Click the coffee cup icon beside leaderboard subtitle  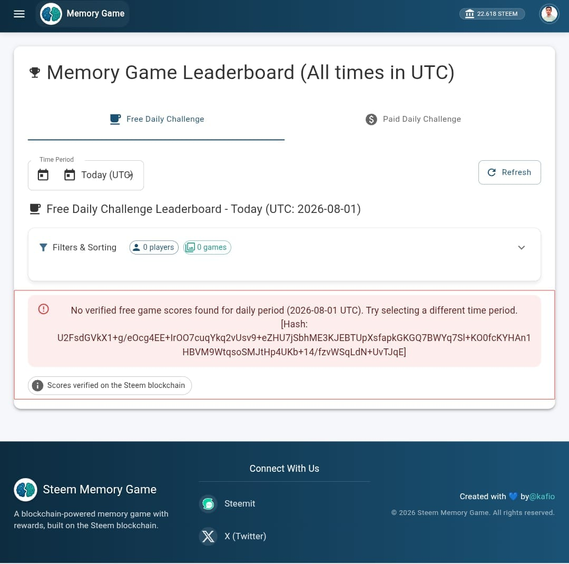pyautogui.click(x=35, y=209)
